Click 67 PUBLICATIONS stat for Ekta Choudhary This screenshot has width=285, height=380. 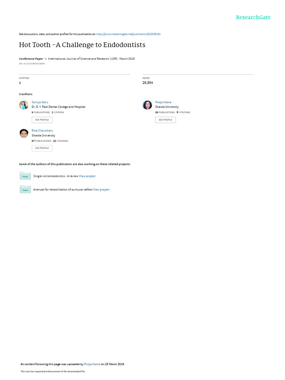42,141
